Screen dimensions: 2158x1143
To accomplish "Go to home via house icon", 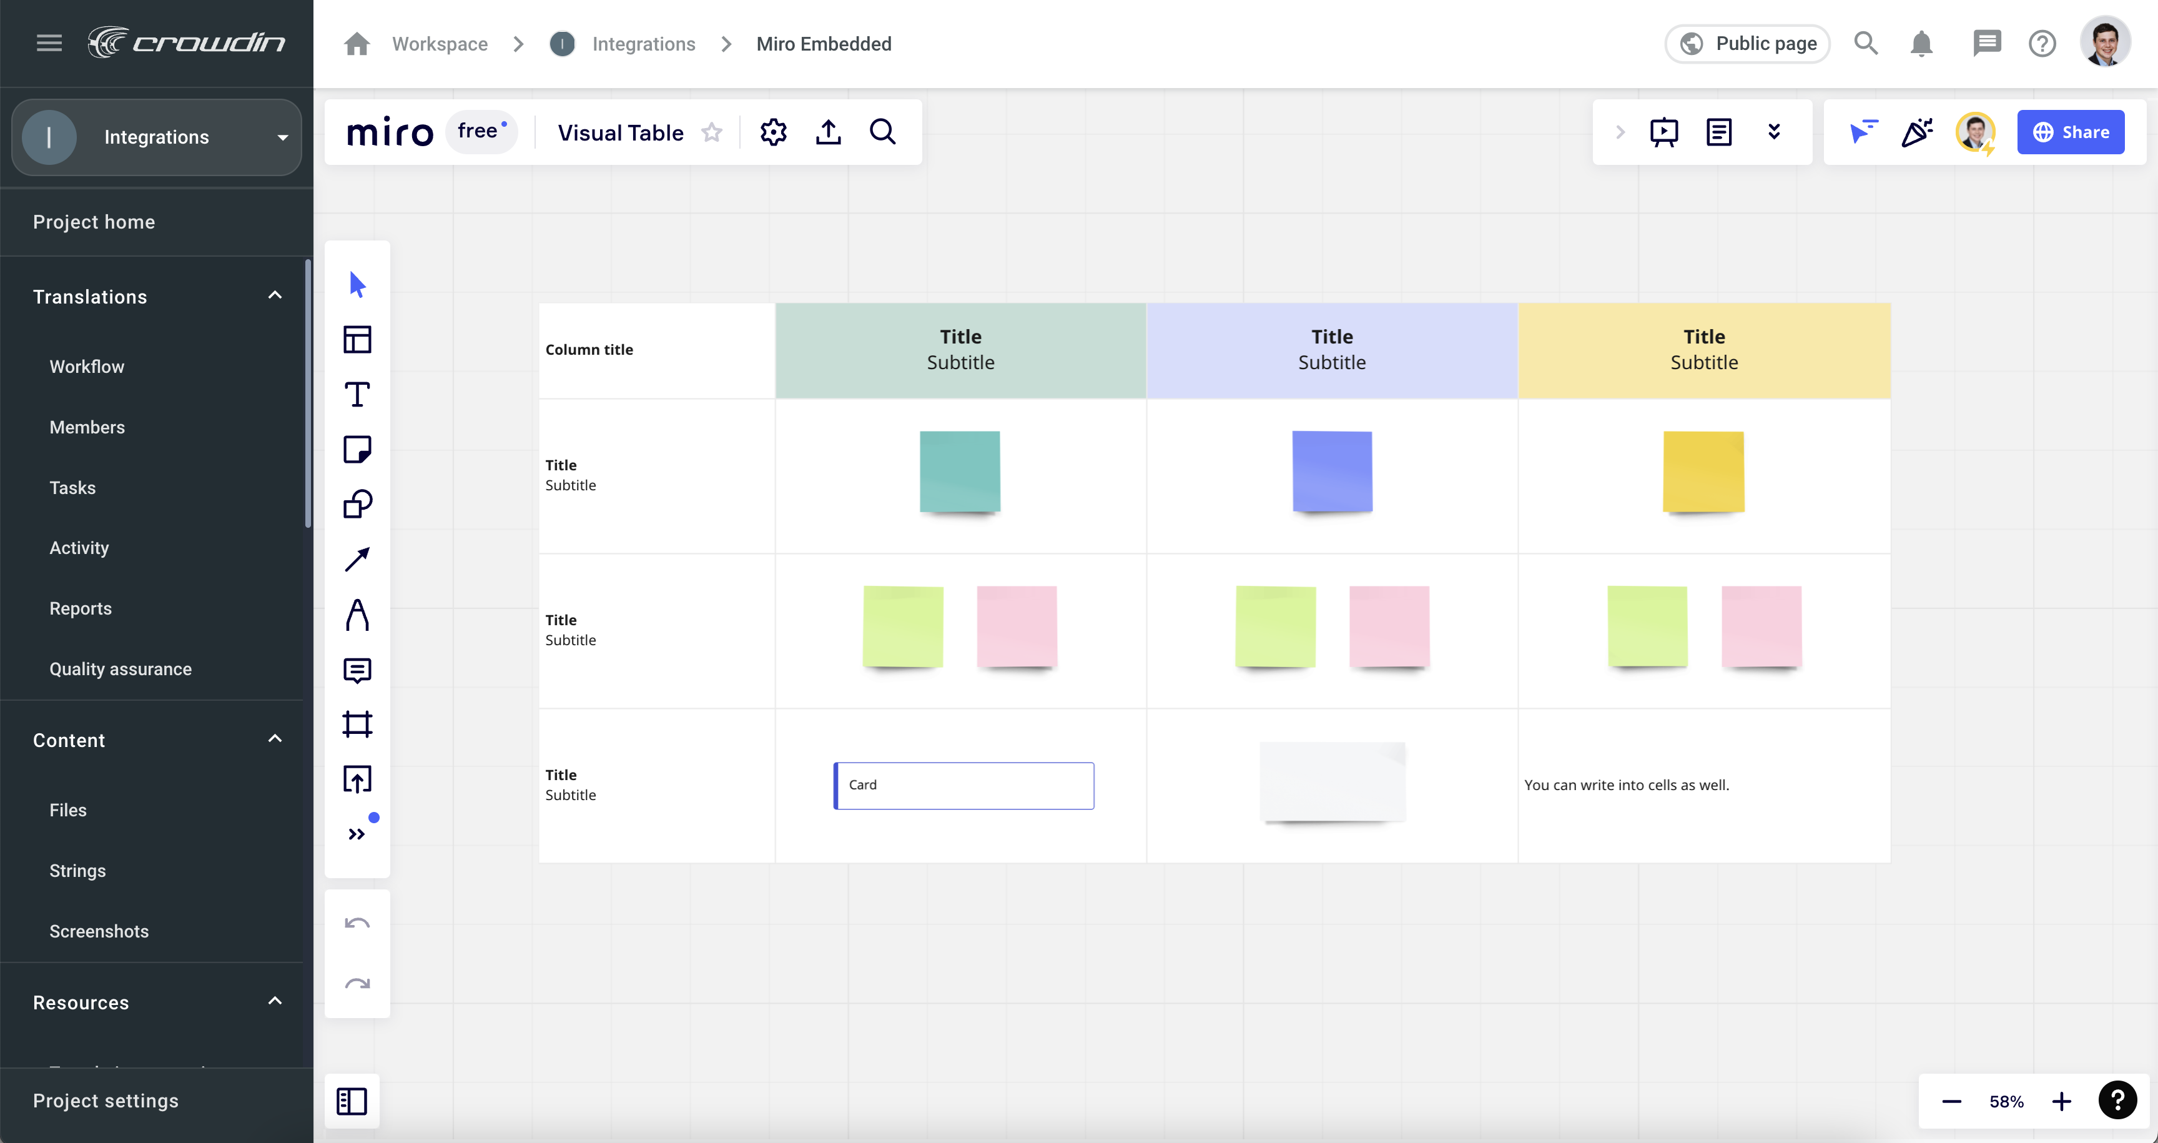I will click(x=357, y=44).
